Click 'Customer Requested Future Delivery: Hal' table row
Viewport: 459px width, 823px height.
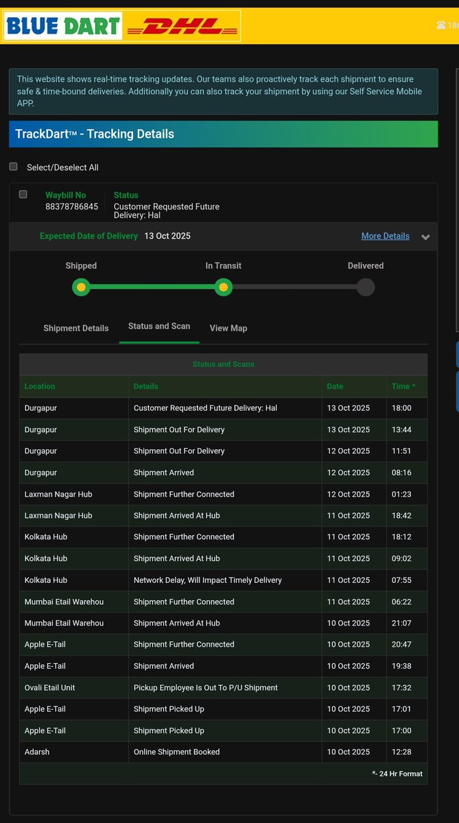[x=223, y=408]
